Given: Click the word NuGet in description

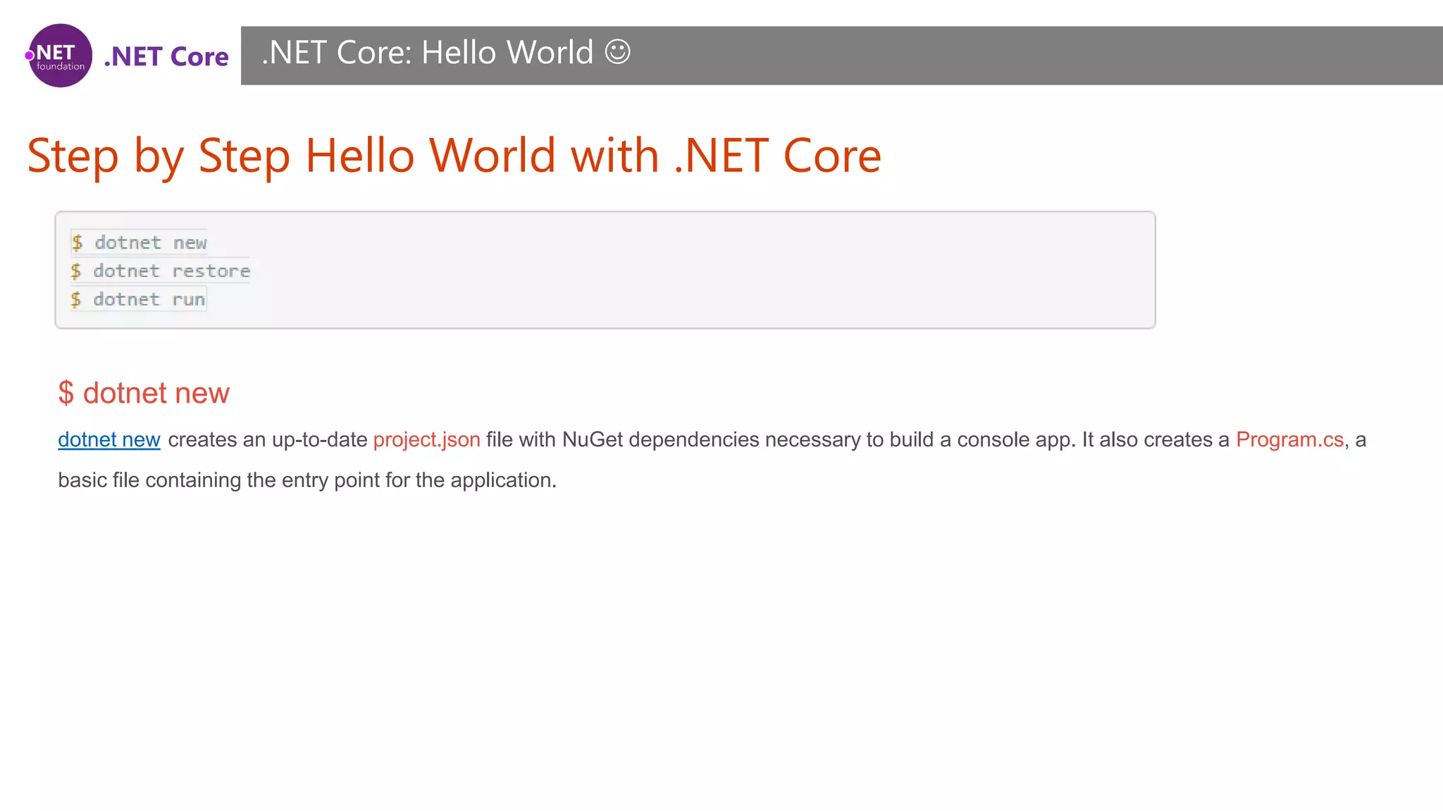Looking at the screenshot, I should pos(592,439).
